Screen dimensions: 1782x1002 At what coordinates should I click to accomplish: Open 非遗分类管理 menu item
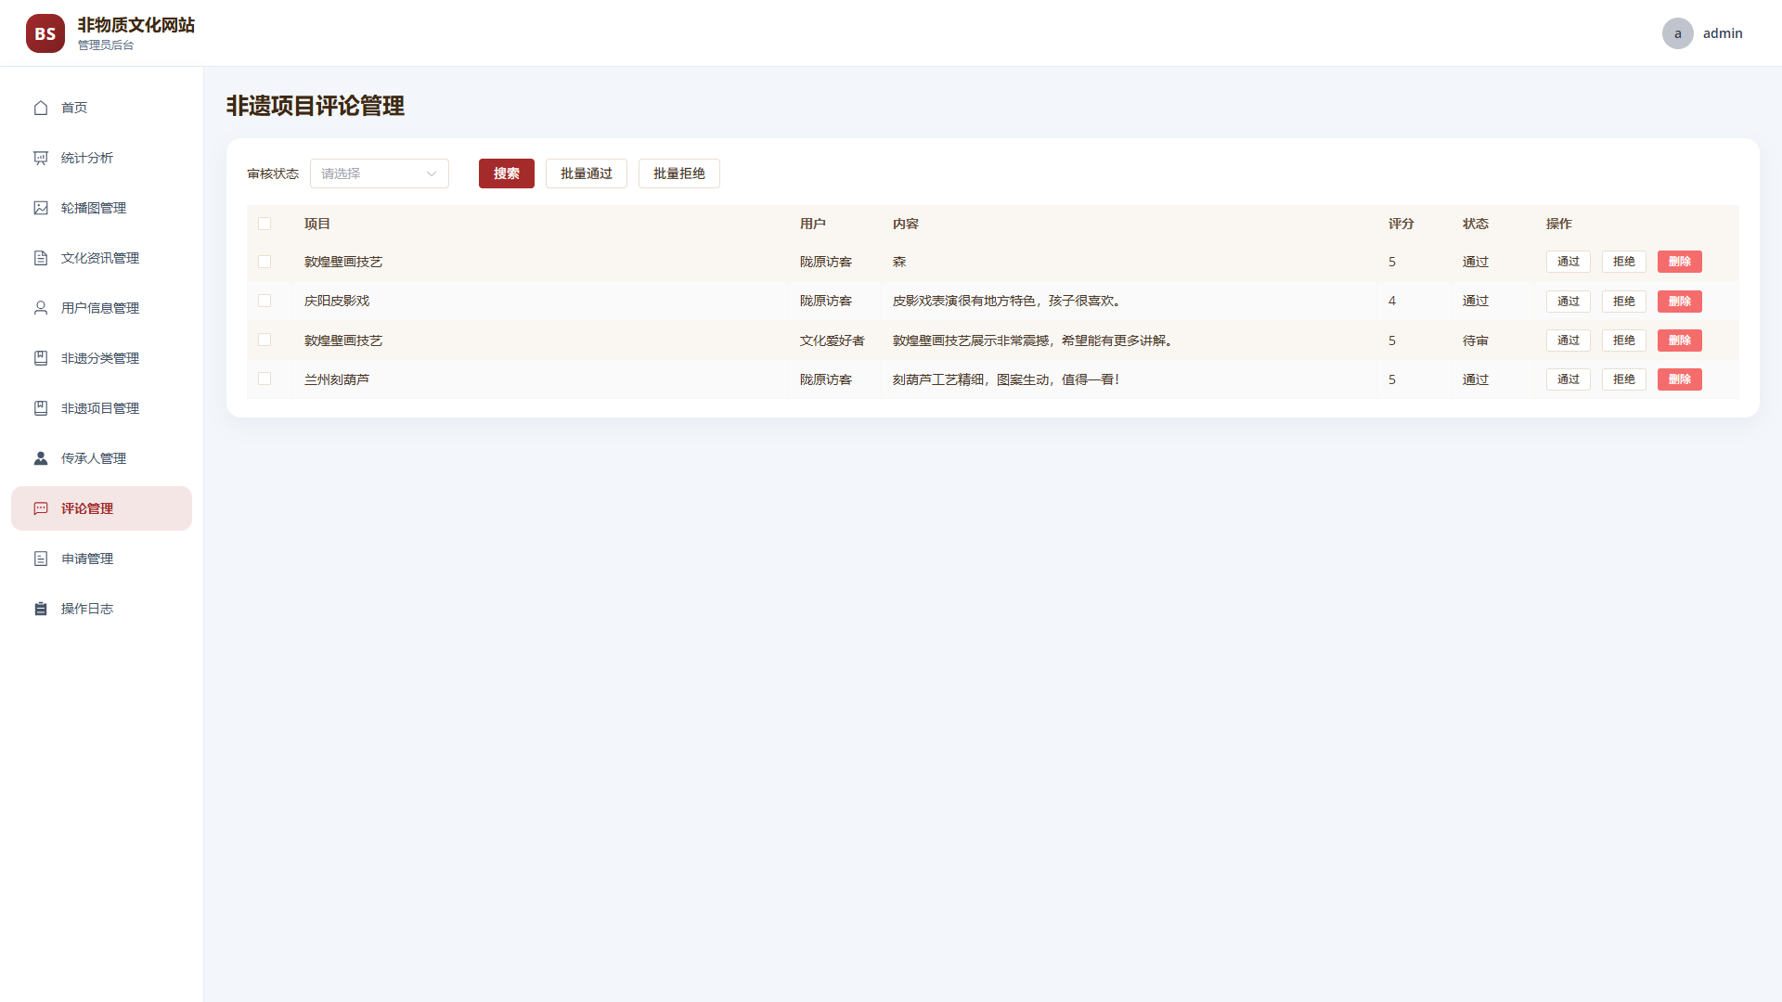tap(101, 358)
